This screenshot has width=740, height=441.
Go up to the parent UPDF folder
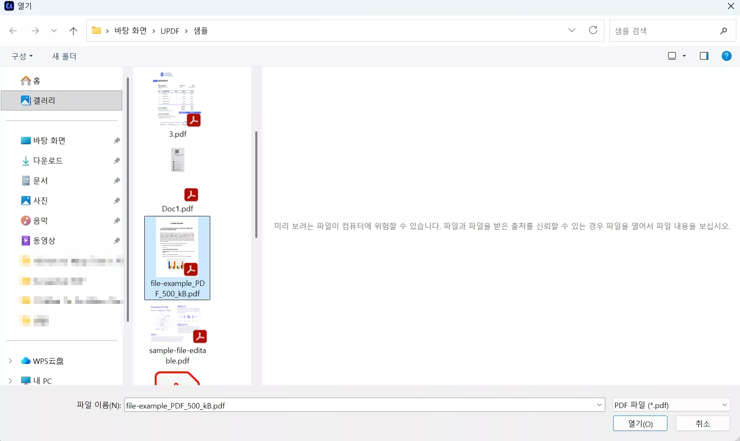pos(73,31)
